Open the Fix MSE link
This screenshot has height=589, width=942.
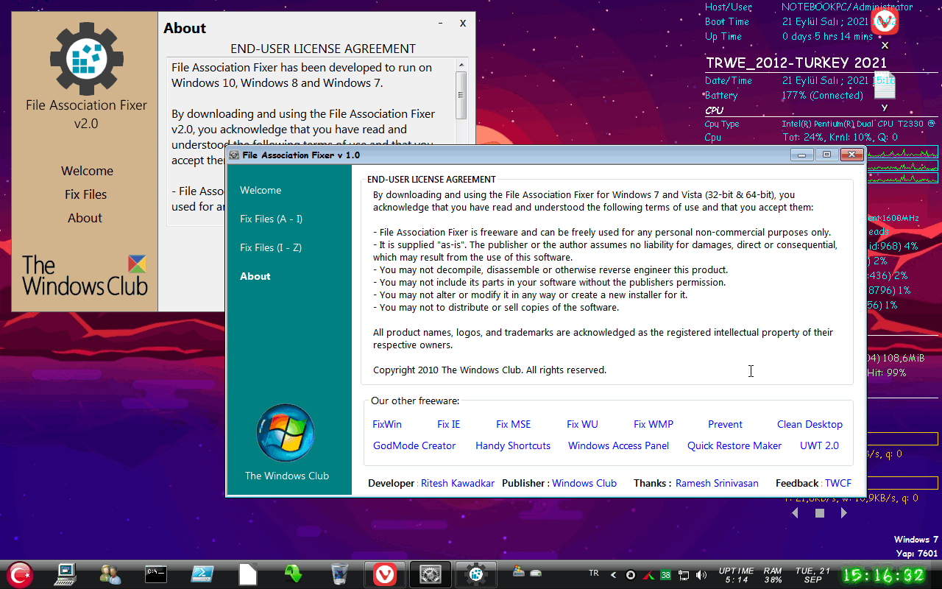coord(513,424)
